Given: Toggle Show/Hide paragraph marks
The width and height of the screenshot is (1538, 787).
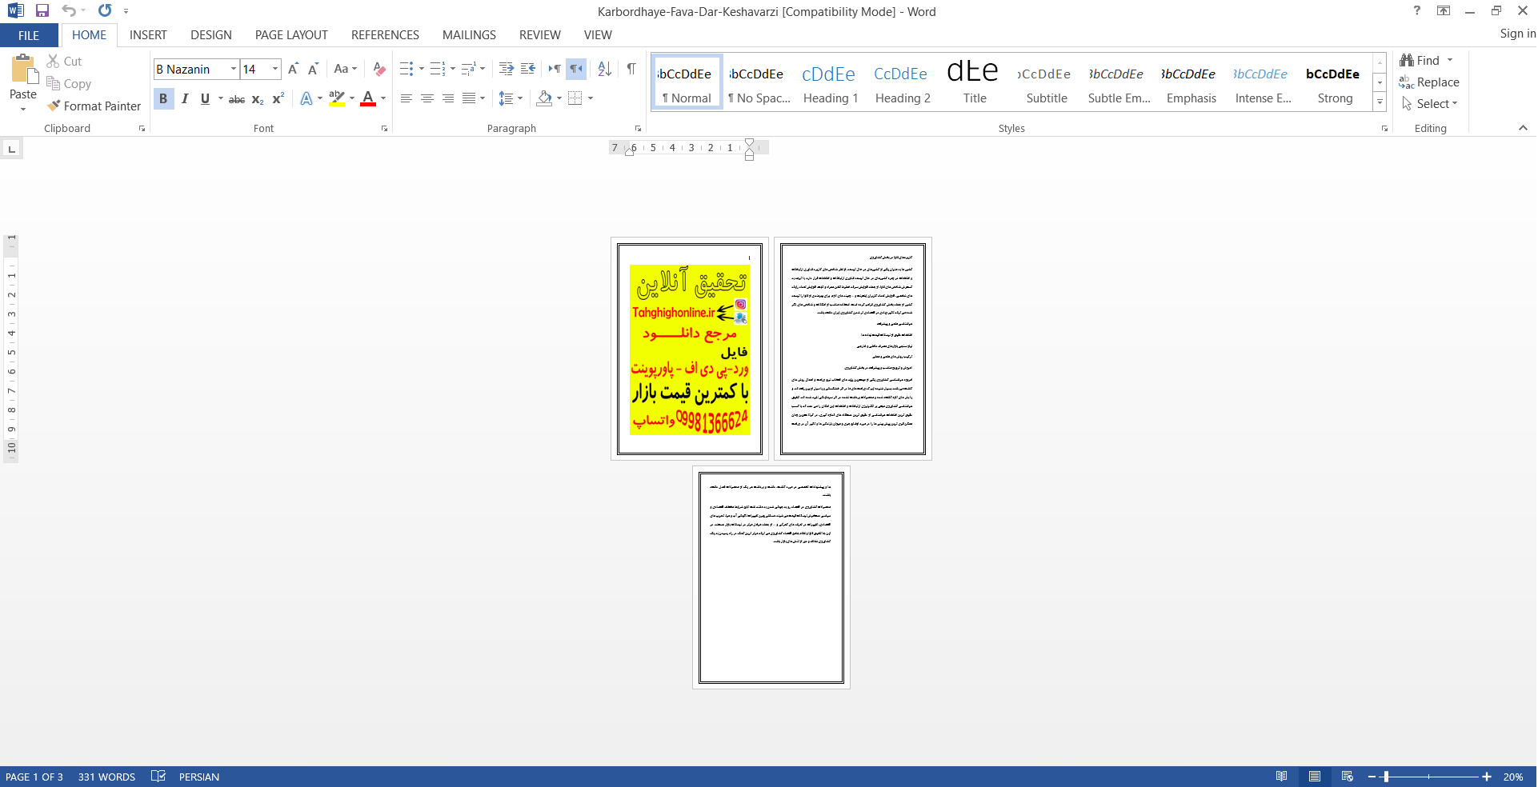Looking at the screenshot, I should [x=631, y=69].
